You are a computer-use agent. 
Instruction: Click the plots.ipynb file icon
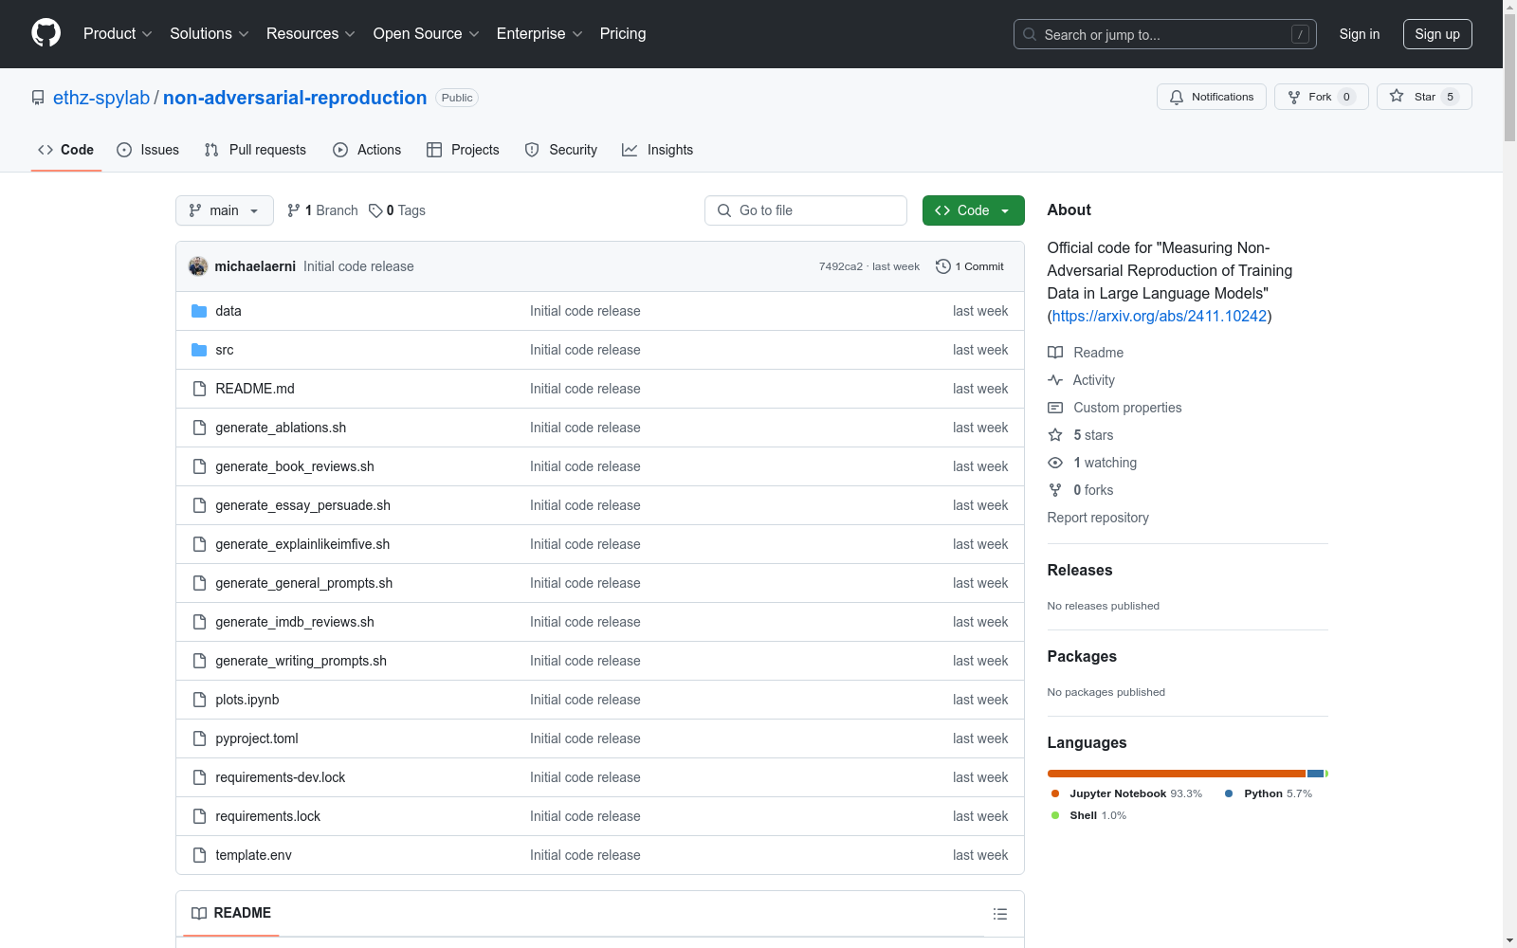tap(199, 700)
